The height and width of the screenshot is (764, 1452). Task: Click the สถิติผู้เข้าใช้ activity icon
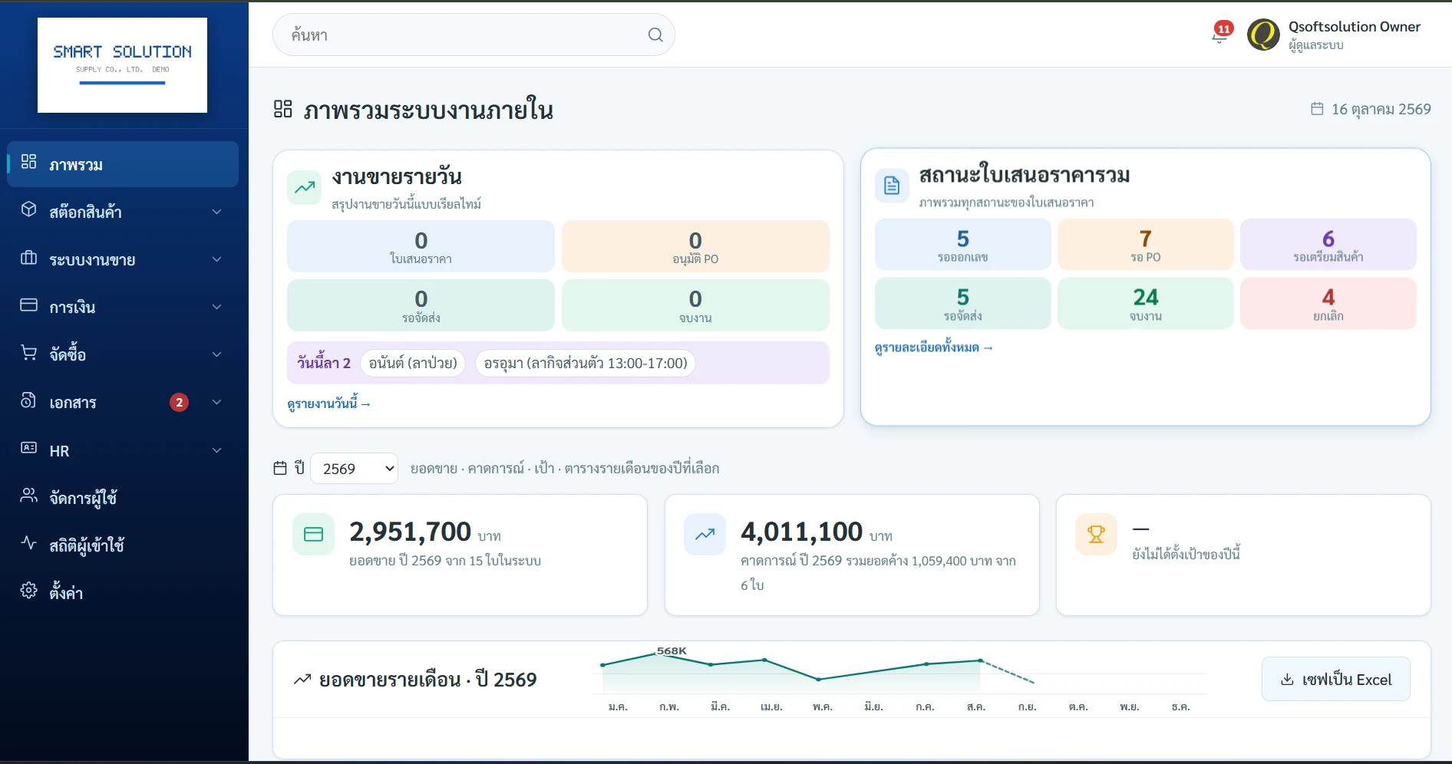coord(28,543)
